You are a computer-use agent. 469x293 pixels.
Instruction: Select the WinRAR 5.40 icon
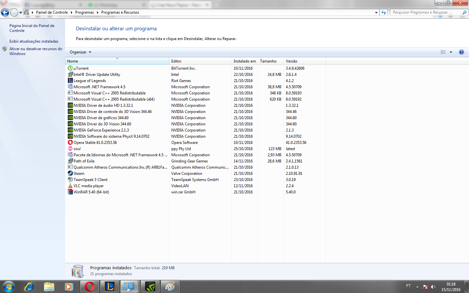pyautogui.click(x=70, y=192)
